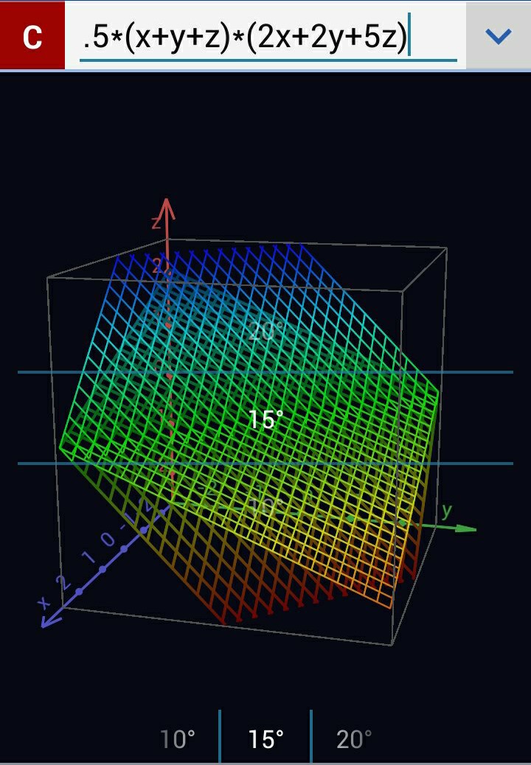Choose faded 10° in the center wheel picker

click(x=264, y=506)
